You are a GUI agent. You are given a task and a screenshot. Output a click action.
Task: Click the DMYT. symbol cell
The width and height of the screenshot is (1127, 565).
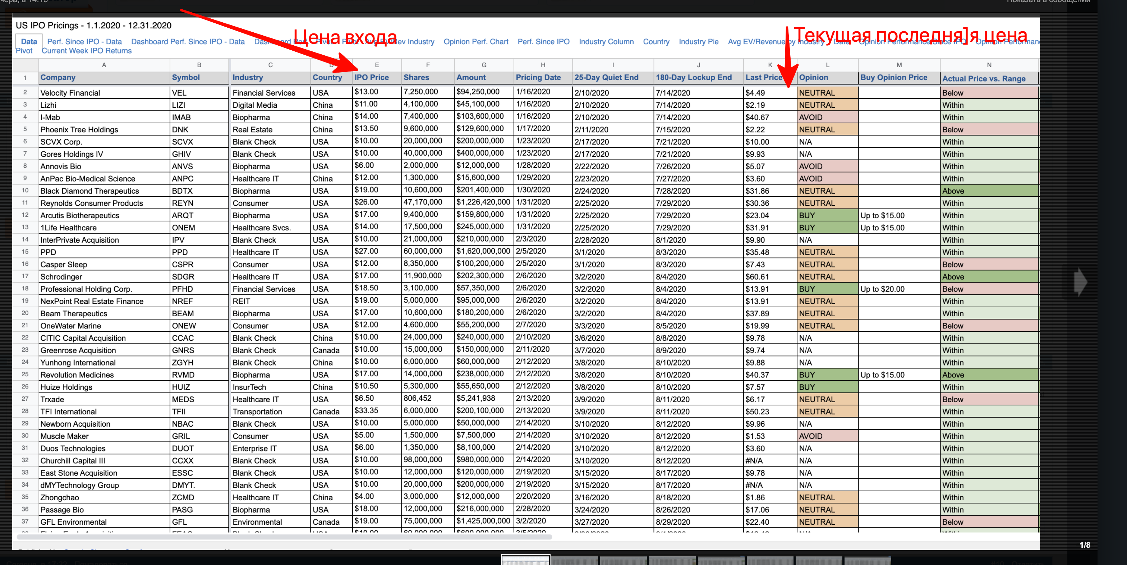point(199,485)
